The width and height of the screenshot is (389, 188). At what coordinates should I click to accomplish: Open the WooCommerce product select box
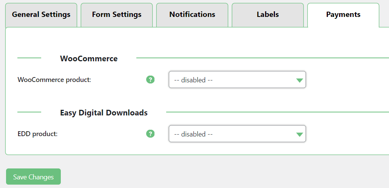pyautogui.click(x=237, y=80)
